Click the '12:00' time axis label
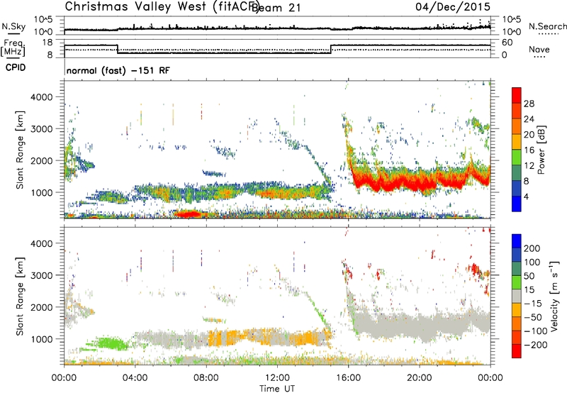 point(277,378)
